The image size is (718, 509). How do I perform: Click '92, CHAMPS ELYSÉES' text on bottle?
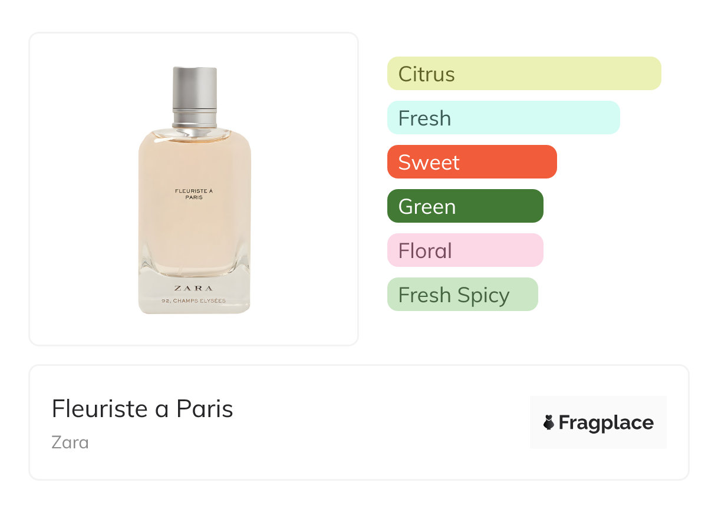tap(193, 301)
